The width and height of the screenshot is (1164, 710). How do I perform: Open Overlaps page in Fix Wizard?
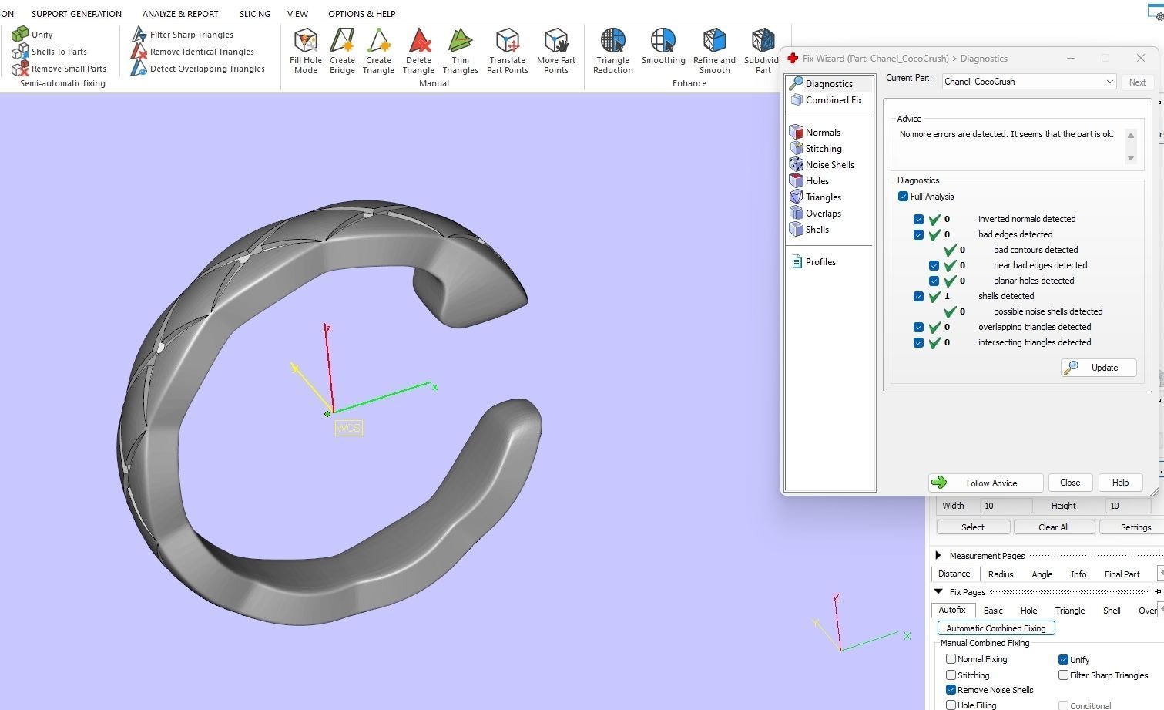pos(824,214)
